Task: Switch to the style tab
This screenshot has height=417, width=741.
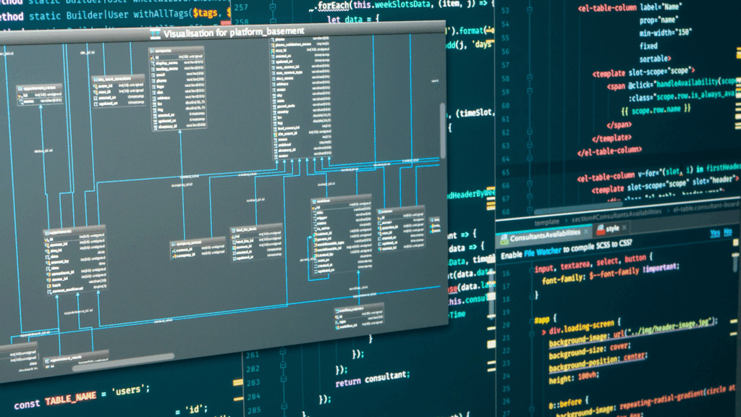Action: coord(612,229)
